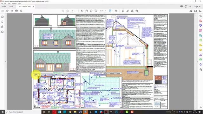Go to previous page with up arrow
The width and height of the screenshot is (203, 114).
[63, 11]
